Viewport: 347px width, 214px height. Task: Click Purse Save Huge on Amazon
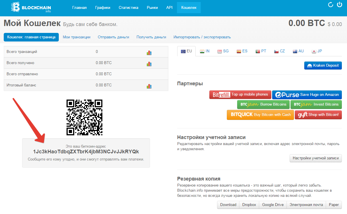click(x=307, y=95)
